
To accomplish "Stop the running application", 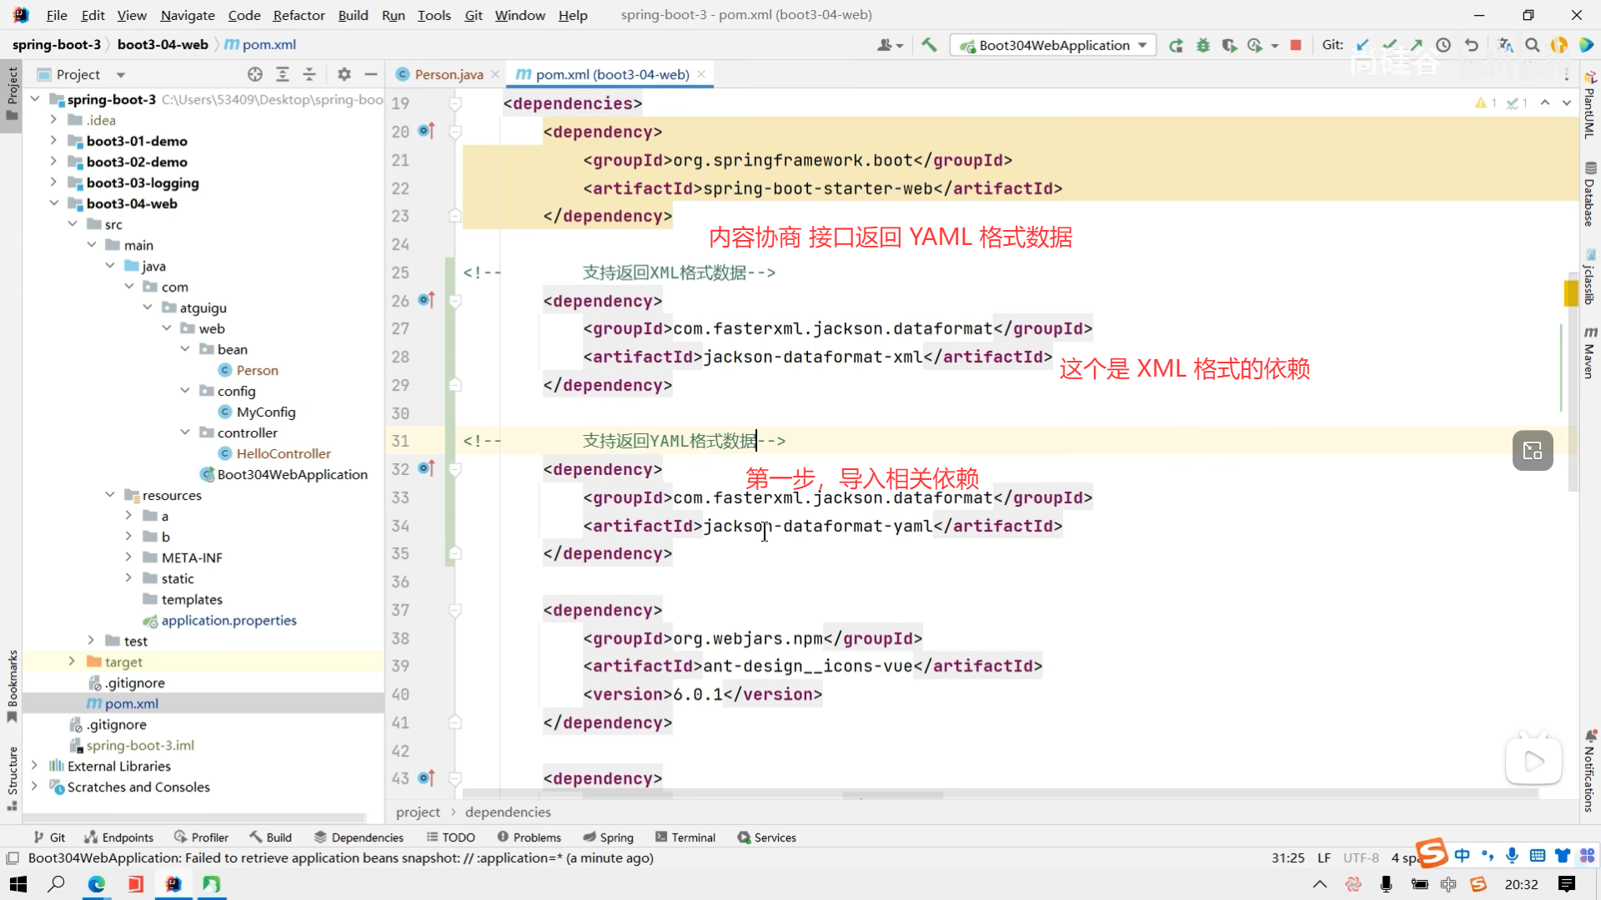I will [x=1296, y=45].
